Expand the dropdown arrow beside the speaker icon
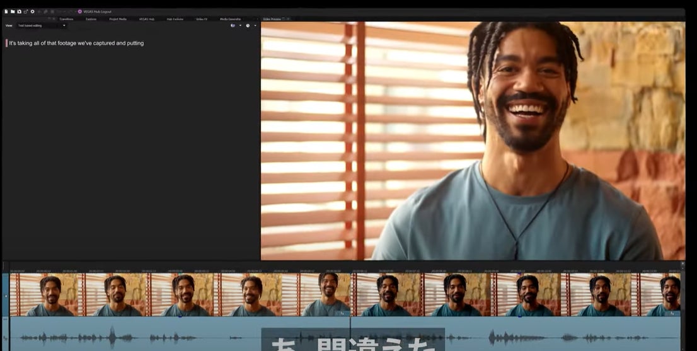This screenshot has width=697, height=351. point(240,26)
